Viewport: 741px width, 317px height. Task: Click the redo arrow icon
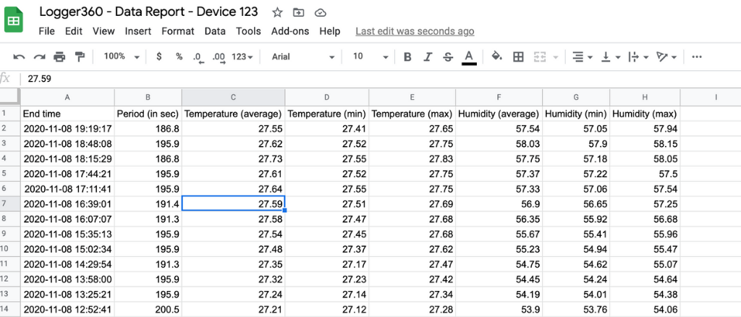point(39,57)
